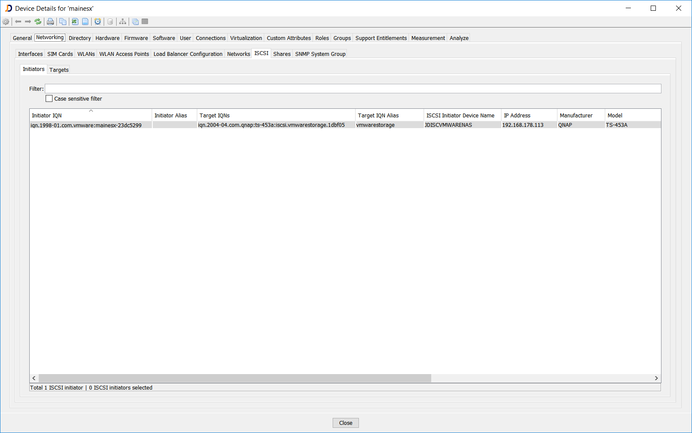The width and height of the screenshot is (692, 433).
Task: Refresh with the green arrows icon
Action: click(x=38, y=21)
